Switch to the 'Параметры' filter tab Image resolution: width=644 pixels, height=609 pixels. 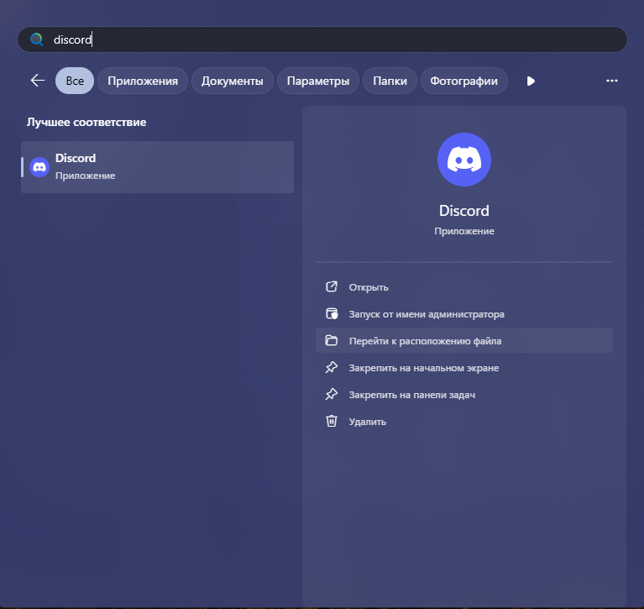318,81
